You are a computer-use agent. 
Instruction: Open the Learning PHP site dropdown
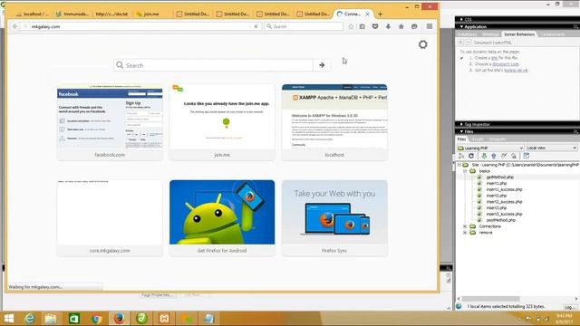click(490, 148)
